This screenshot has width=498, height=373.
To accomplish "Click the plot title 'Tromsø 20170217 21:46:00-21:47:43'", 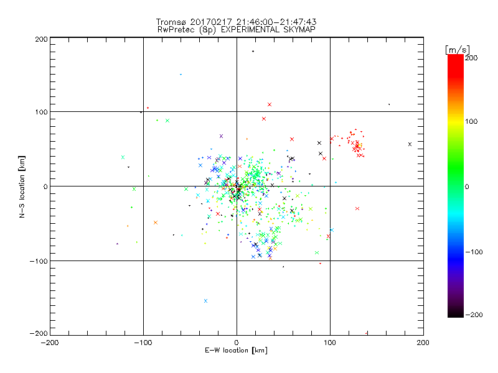I will (x=236, y=22).
